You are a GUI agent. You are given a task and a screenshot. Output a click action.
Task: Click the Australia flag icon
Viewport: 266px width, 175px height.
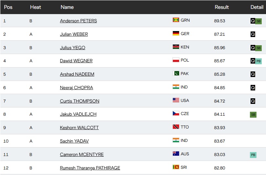point(176,154)
